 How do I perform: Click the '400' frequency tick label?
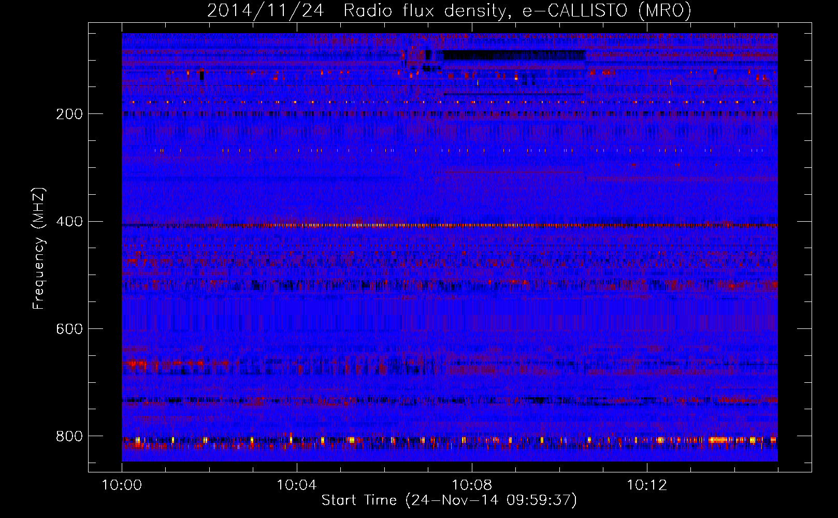pyautogui.click(x=69, y=222)
